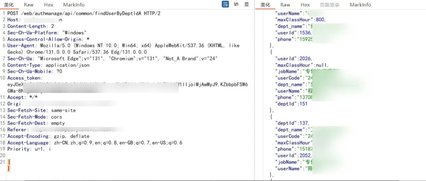Click "deptId":151 in the response

[292, 104]
